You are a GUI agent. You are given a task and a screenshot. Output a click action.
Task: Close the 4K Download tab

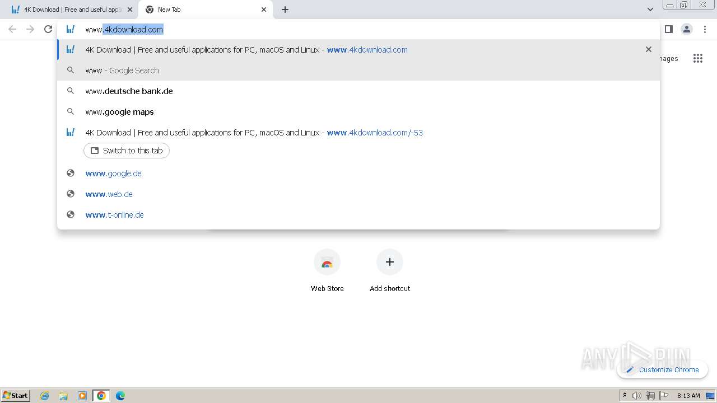(130, 10)
